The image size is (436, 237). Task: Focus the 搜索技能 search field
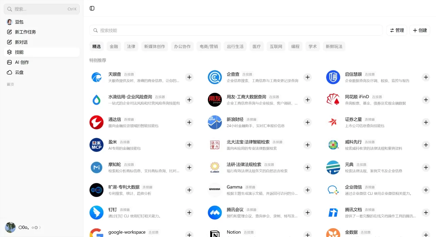(236, 30)
